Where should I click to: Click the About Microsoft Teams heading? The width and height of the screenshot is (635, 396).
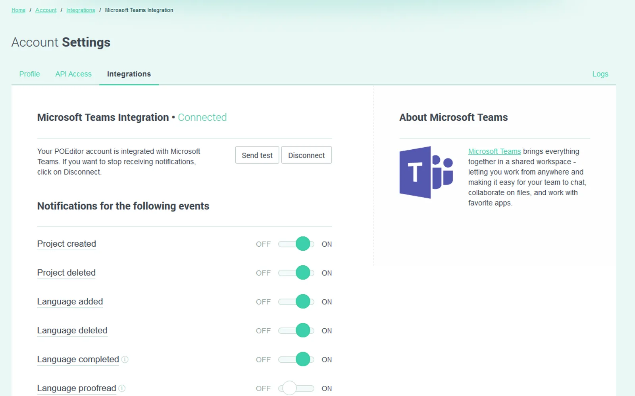(453, 118)
